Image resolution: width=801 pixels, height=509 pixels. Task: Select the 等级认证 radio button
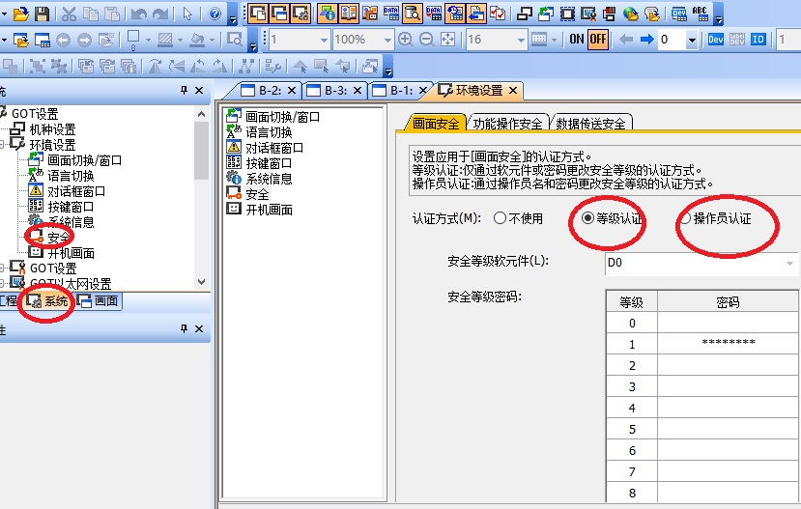587,218
